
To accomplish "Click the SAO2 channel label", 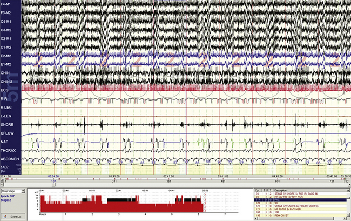I will (x=6, y=166).
